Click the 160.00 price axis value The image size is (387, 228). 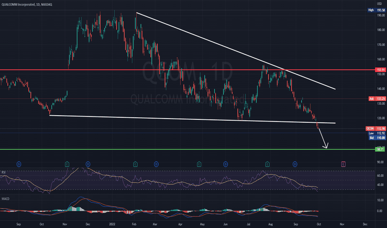(x=381, y=59)
